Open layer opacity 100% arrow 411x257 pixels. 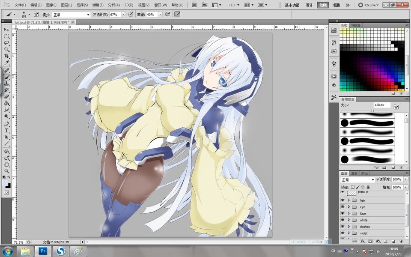click(406, 179)
